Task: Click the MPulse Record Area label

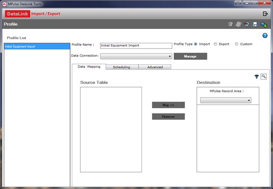Action: pos(227,91)
